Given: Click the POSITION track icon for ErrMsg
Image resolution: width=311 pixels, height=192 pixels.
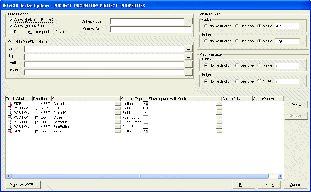Looking at the screenshot, I should [9, 108].
